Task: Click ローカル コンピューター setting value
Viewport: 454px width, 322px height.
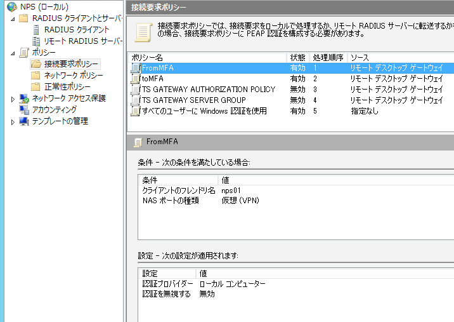Action: pyautogui.click(x=233, y=284)
